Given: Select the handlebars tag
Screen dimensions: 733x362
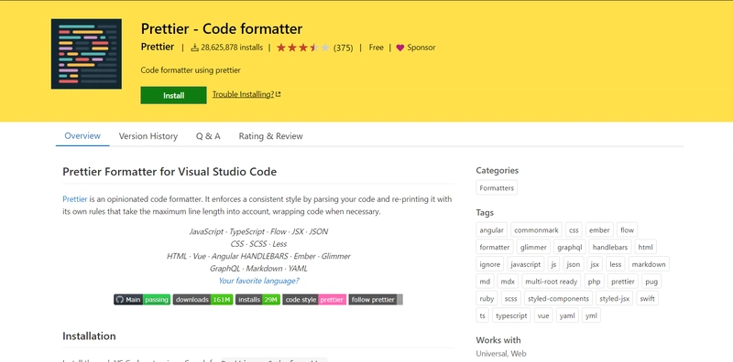Looking at the screenshot, I should (610, 247).
